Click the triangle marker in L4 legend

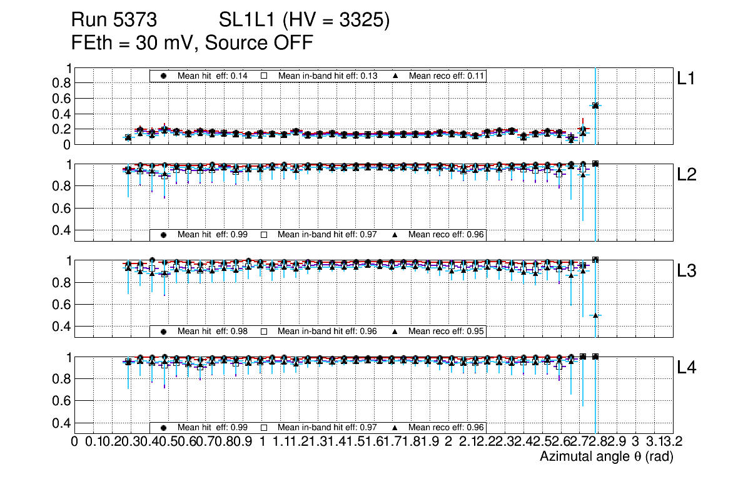point(395,428)
